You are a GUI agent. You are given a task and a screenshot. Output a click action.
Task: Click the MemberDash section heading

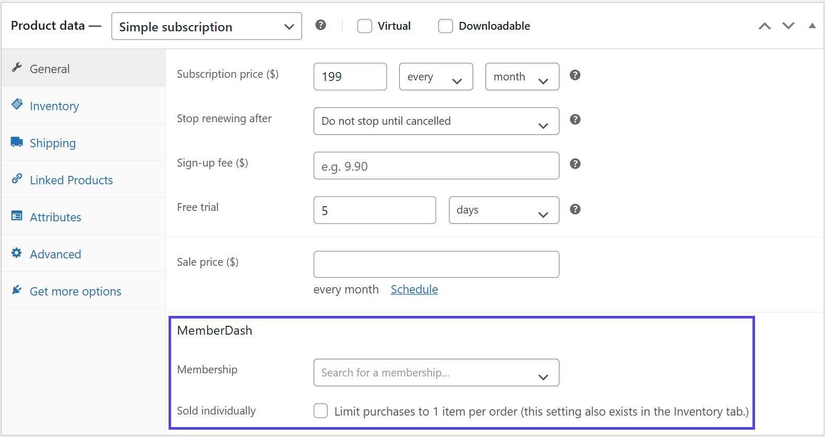point(214,330)
